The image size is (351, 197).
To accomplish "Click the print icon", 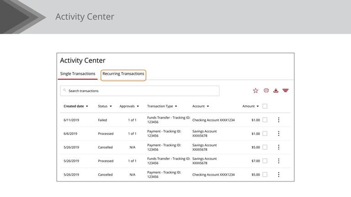I will pos(266,91).
